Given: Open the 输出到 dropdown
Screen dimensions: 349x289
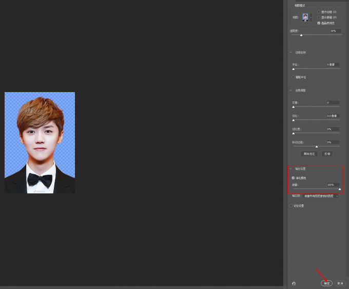Looking at the screenshot, I should point(320,196).
